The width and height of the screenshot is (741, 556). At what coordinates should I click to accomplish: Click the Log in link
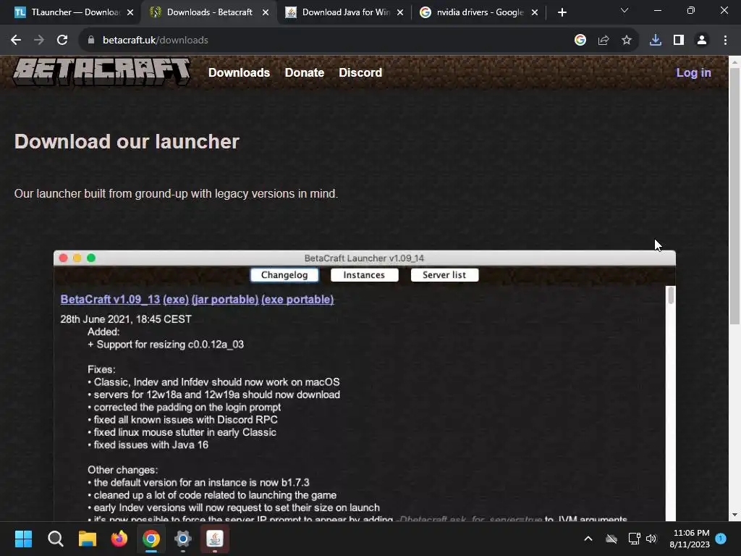point(693,72)
